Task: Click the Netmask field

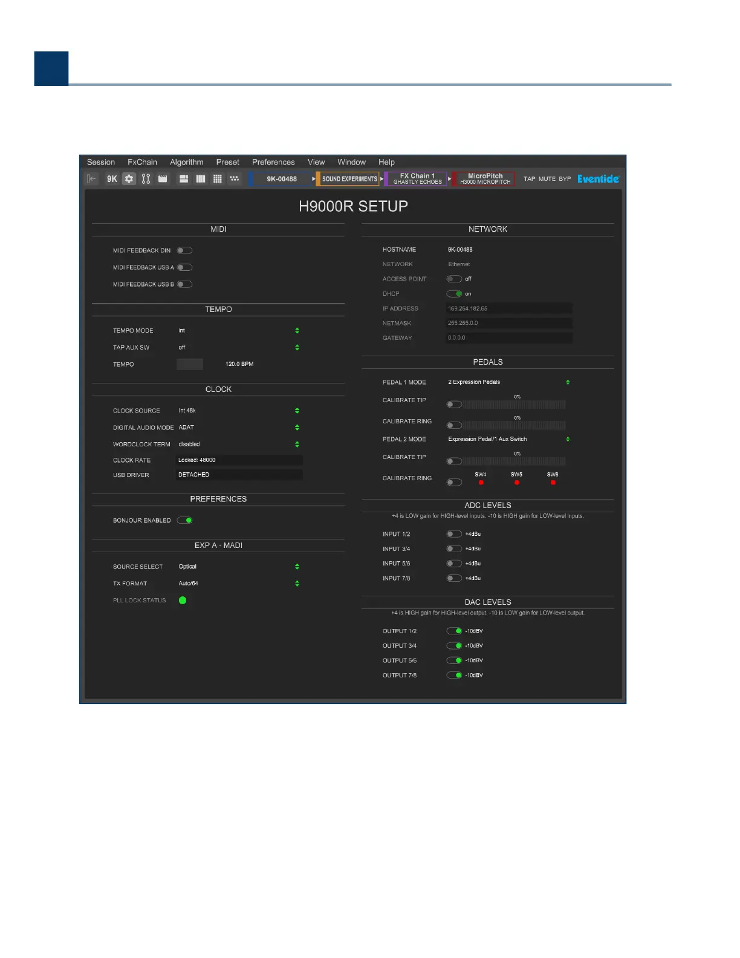Action: click(509, 323)
